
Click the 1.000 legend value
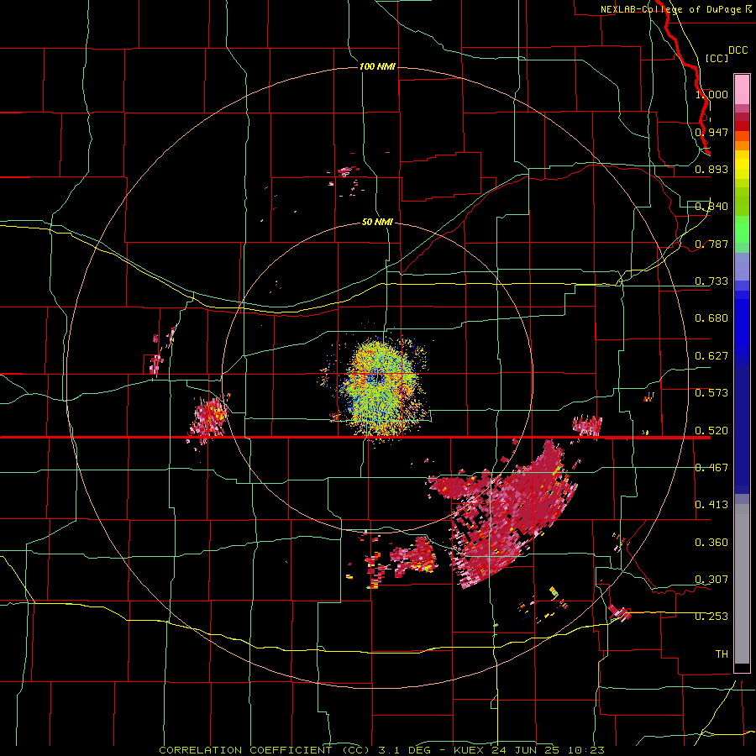(x=711, y=94)
